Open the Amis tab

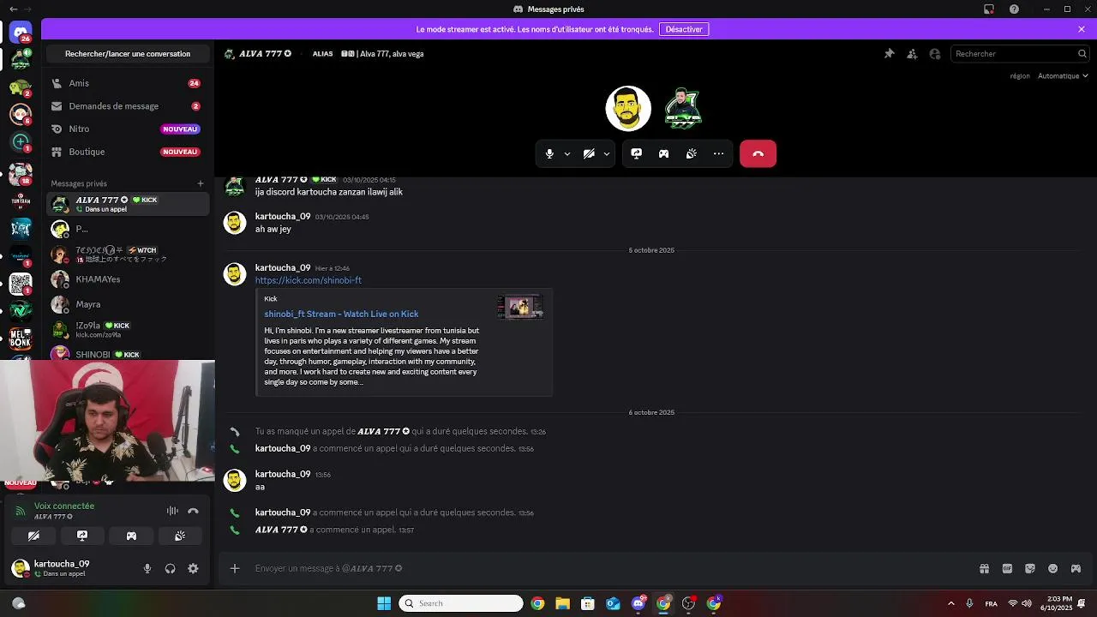127,83
